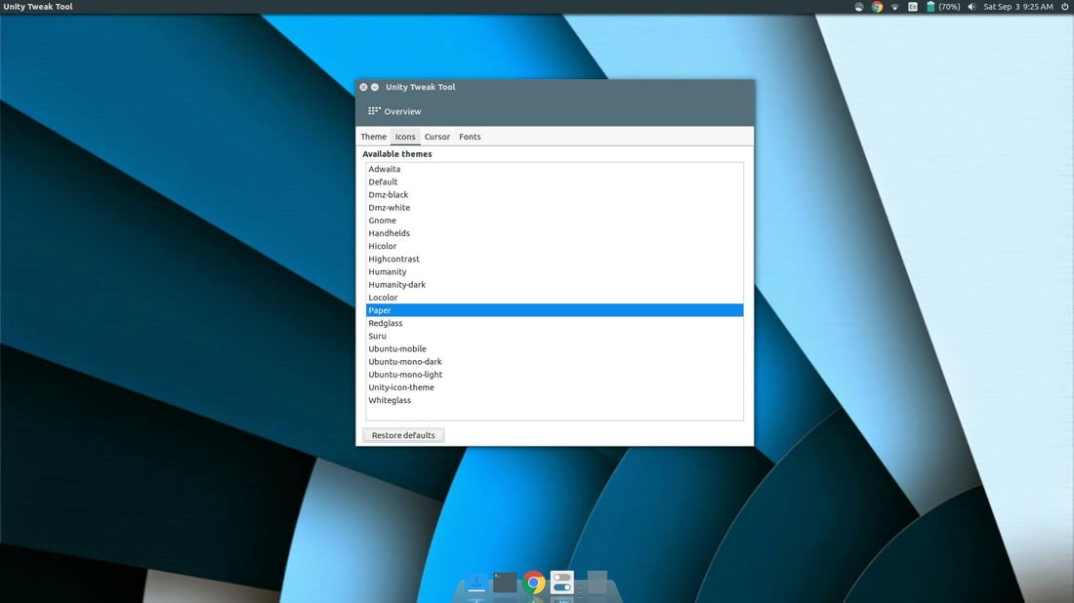Click the network icon in the top panel
This screenshot has height=603, width=1074.
895,7
